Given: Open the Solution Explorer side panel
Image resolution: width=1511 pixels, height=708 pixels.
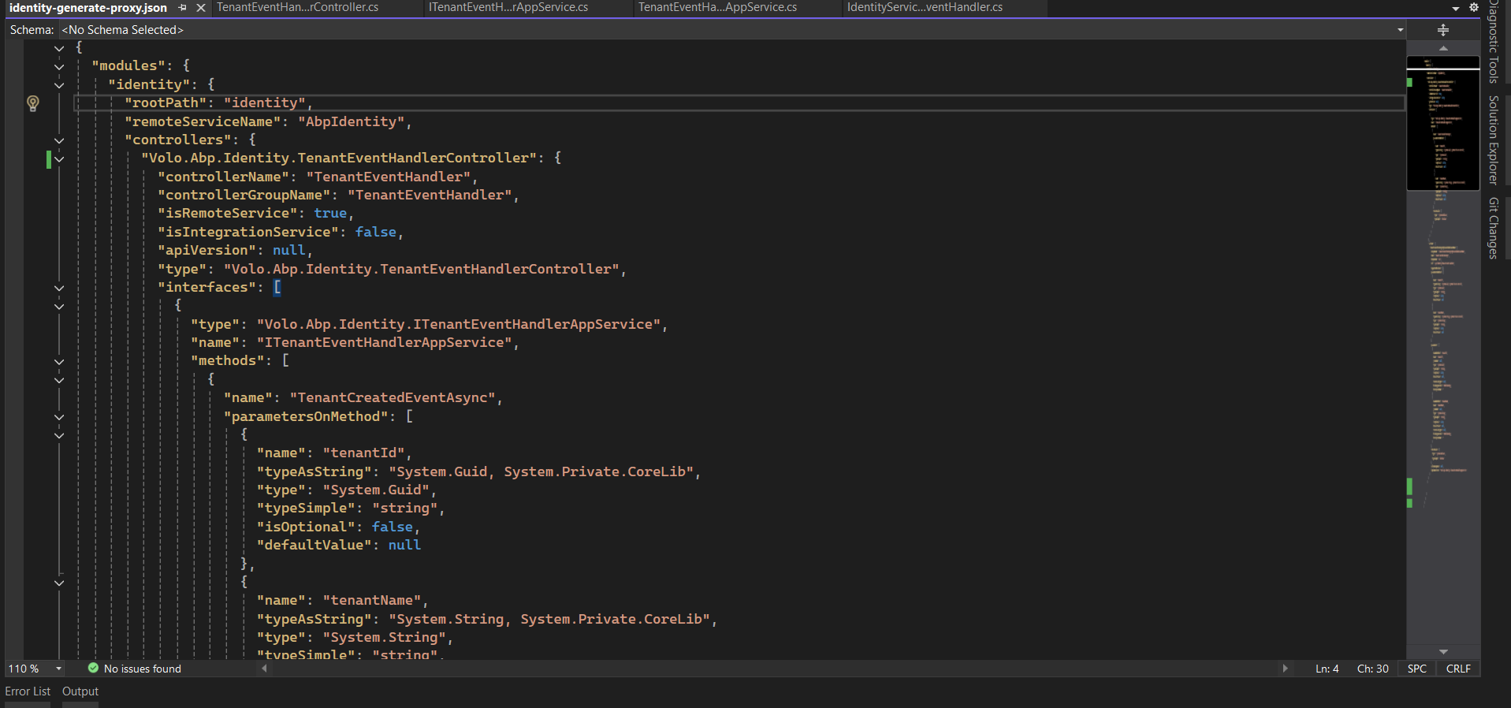Looking at the screenshot, I should coord(1493,140).
